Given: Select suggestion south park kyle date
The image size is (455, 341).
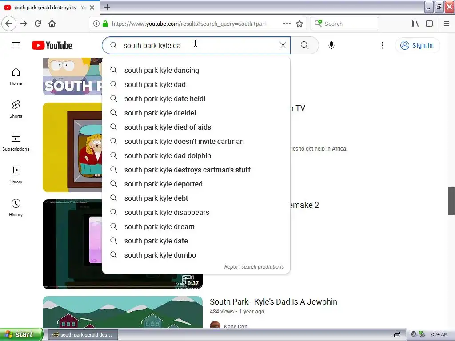Looking at the screenshot, I should (196, 241).
